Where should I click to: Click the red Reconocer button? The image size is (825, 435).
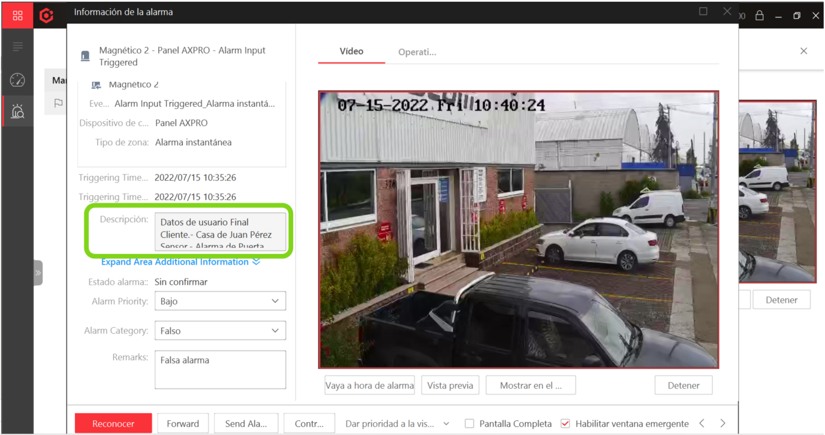point(113,424)
